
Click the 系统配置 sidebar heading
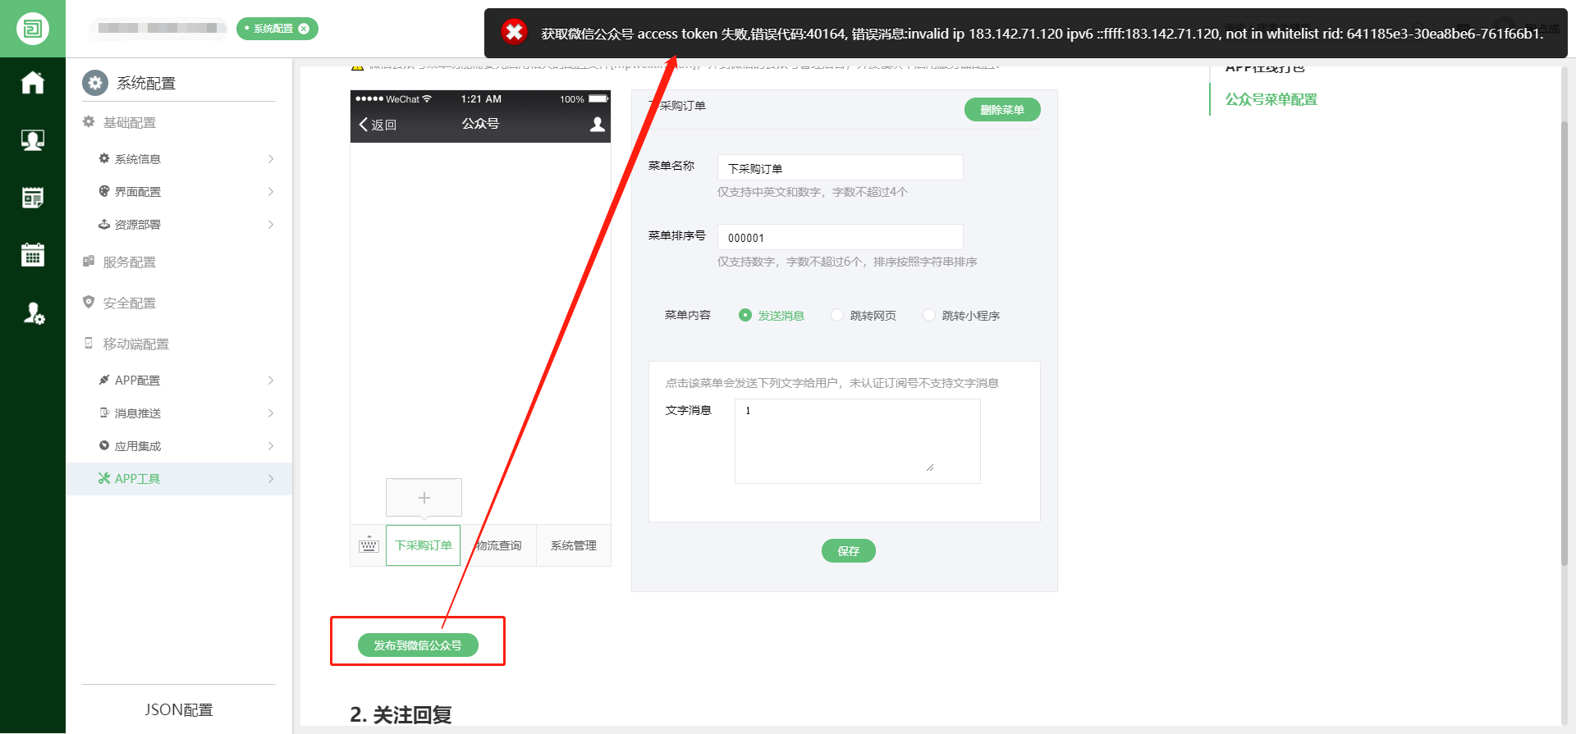pos(146,83)
